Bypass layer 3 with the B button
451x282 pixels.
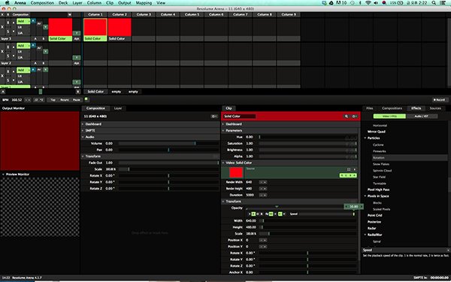point(8,23)
